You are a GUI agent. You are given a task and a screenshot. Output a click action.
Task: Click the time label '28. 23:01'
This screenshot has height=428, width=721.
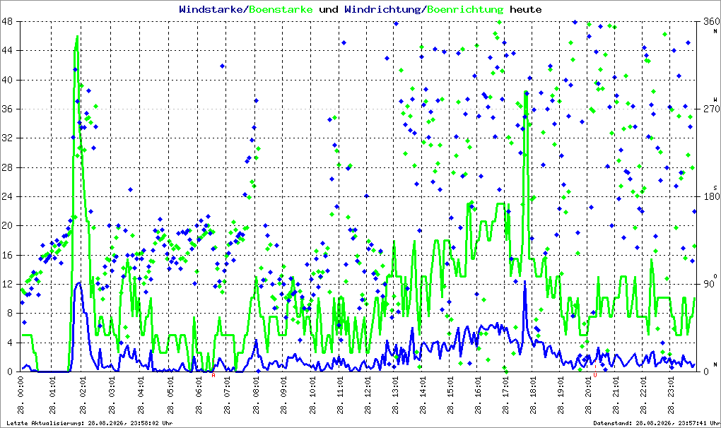coord(672,395)
